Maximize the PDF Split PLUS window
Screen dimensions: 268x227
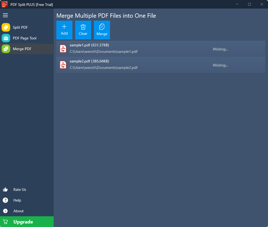[x=249, y=4]
